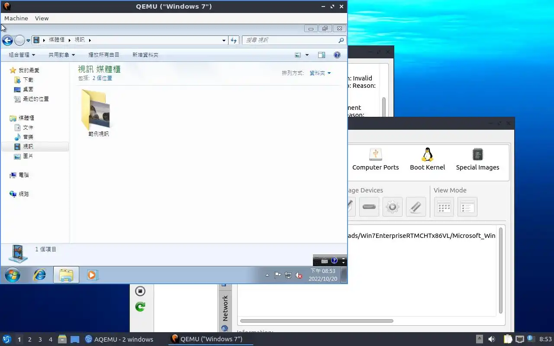Click muted volume icon in Windows tray
The image size is (554, 346).
point(299,275)
